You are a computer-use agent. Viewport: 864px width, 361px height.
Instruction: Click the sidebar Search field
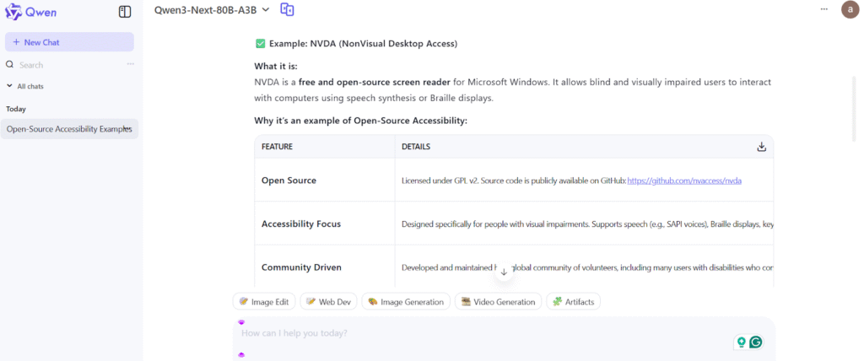click(65, 65)
